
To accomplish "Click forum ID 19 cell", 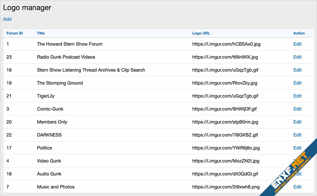I will pyautogui.click(x=9, y=83).
